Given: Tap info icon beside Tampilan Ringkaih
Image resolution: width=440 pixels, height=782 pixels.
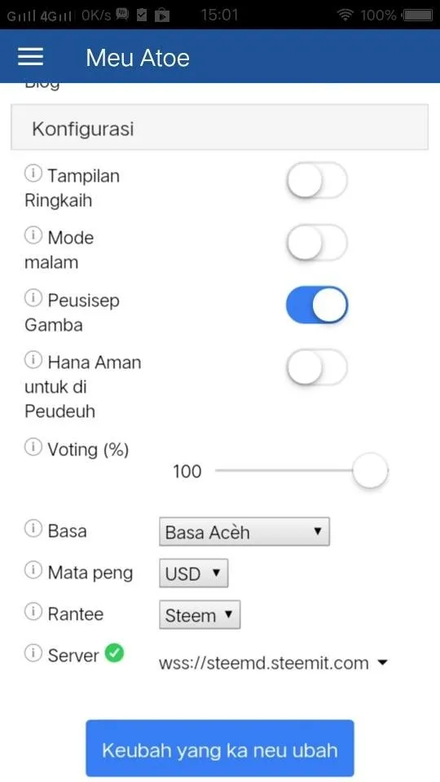Looking at the screenshot, I should (33, 174).
